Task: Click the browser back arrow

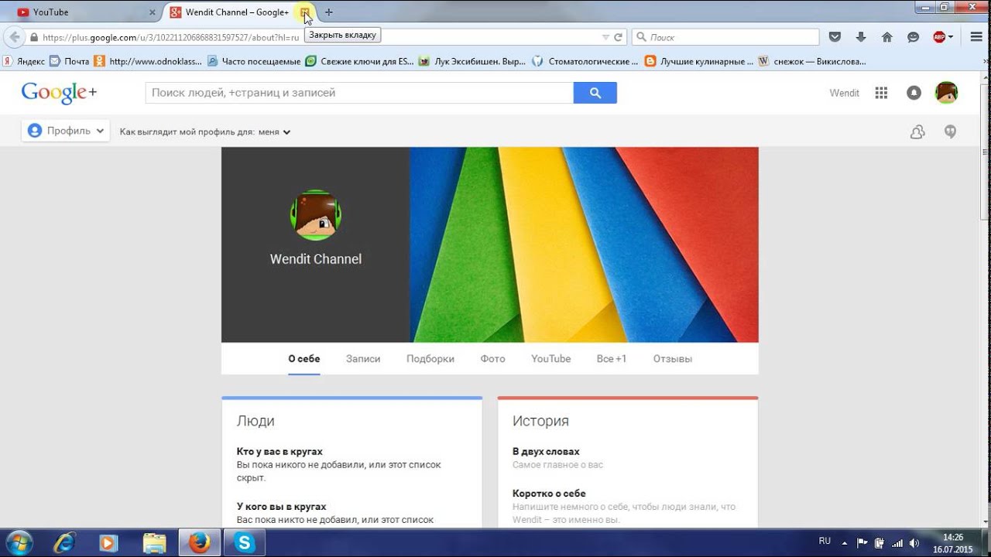Action: tap(14, 36)
